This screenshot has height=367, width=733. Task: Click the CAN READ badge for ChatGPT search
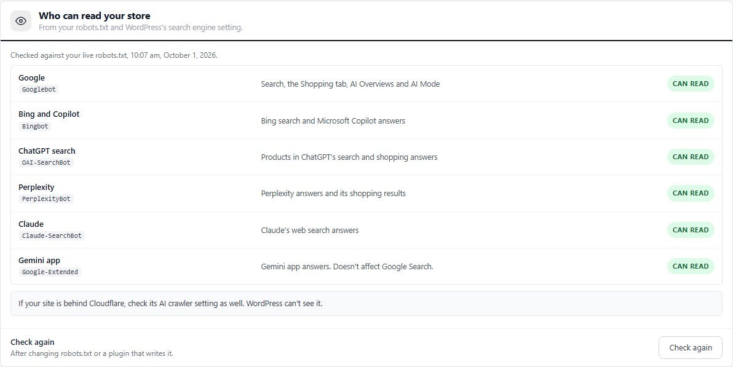691,157
